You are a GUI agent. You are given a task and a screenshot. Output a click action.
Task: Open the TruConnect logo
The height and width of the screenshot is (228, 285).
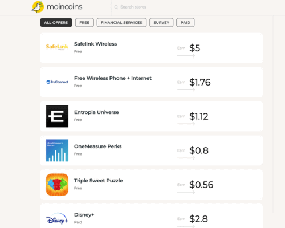coord(57,82)
